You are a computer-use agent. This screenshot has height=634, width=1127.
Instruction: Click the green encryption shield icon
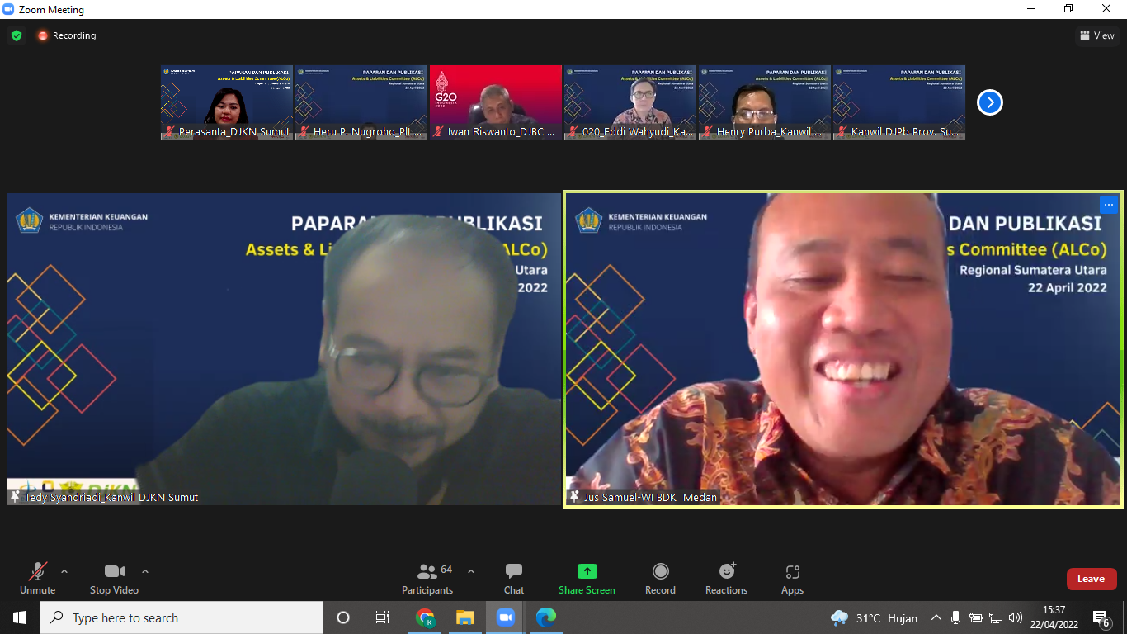[17, 35]
